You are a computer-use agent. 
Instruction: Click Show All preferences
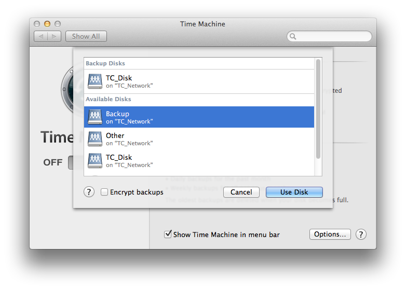tap(86, 36)
